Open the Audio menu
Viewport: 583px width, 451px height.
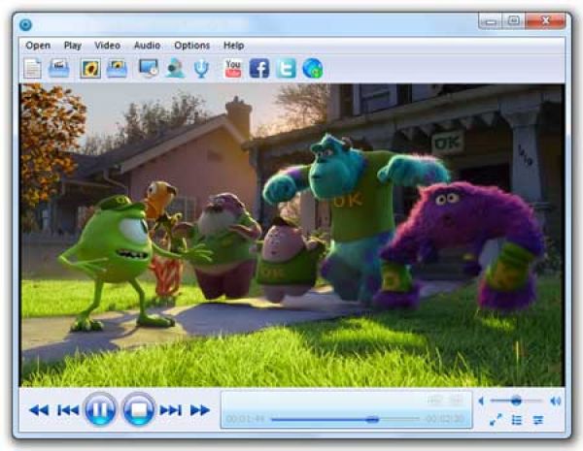[148, 46]
